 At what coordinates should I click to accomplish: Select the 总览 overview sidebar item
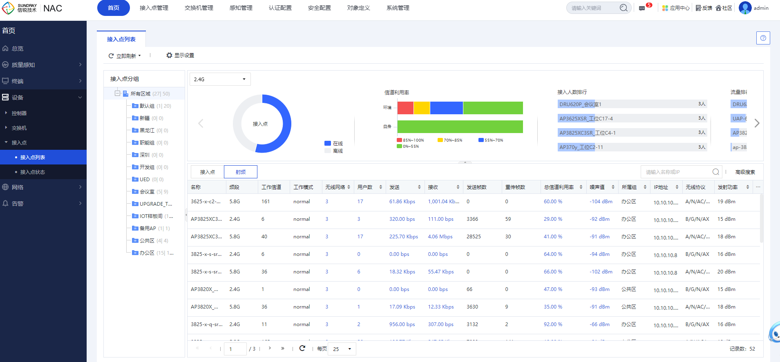[18, 49]
